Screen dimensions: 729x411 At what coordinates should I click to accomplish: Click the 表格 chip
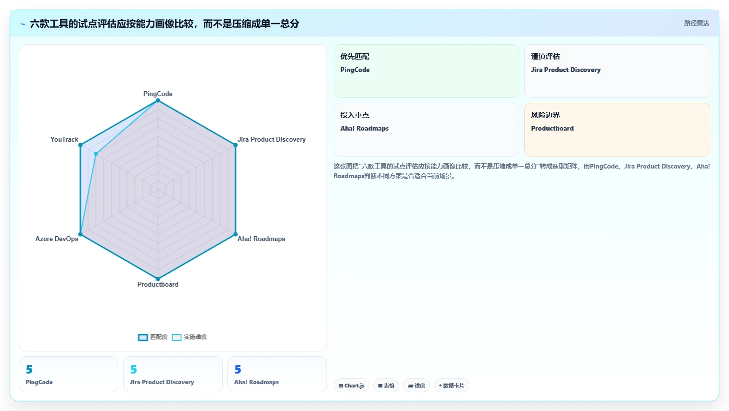click(386, 386)
